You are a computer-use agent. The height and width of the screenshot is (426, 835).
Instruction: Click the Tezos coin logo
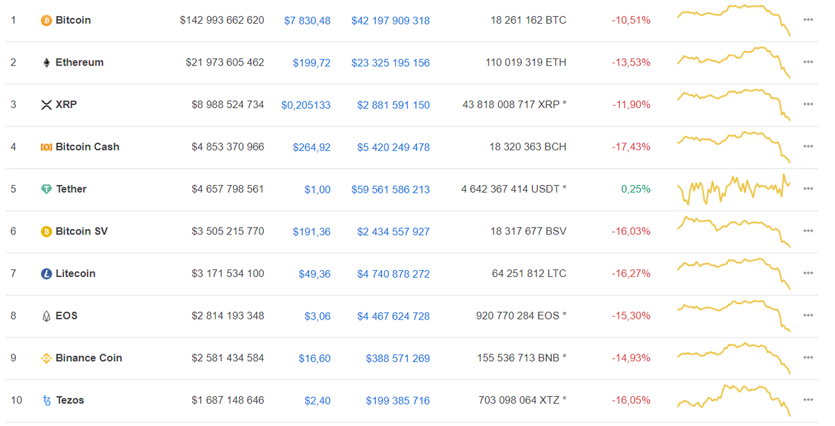click(47, 400)
